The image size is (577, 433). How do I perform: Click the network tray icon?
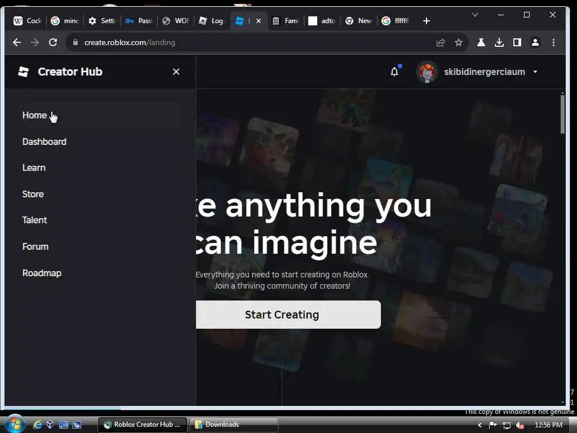click(x=507, y=425)
